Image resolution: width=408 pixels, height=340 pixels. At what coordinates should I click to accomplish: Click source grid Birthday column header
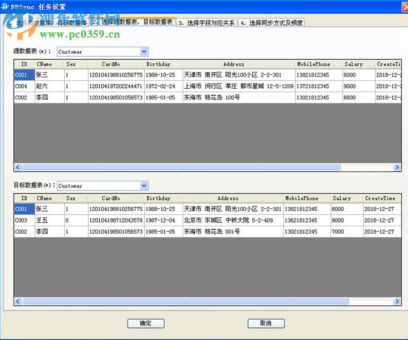point(164,64)
